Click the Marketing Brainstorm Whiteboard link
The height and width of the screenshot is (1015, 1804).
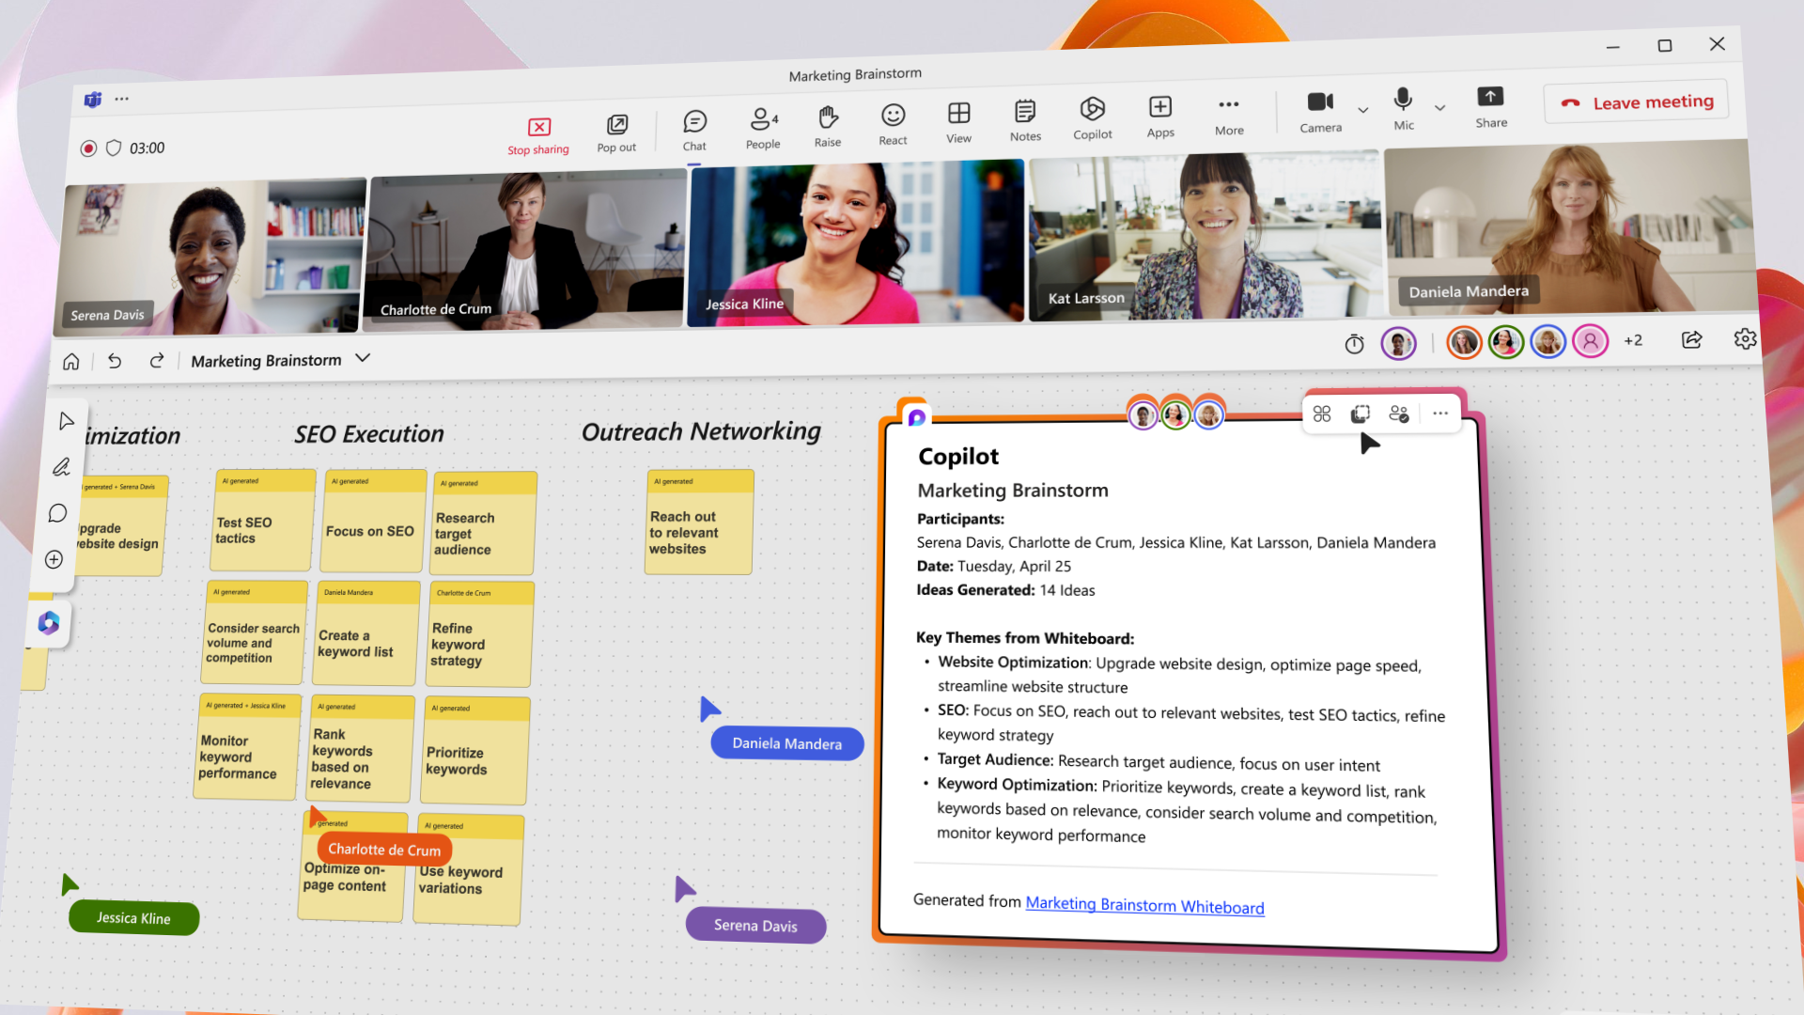click(1144, 906)
